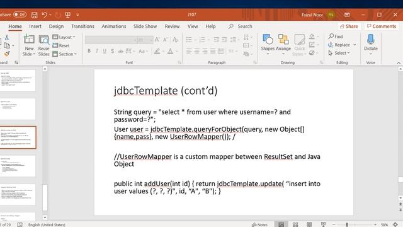Screen dimensions: 403x227
Task: Open the Review tab
Action: pos(172,26)
